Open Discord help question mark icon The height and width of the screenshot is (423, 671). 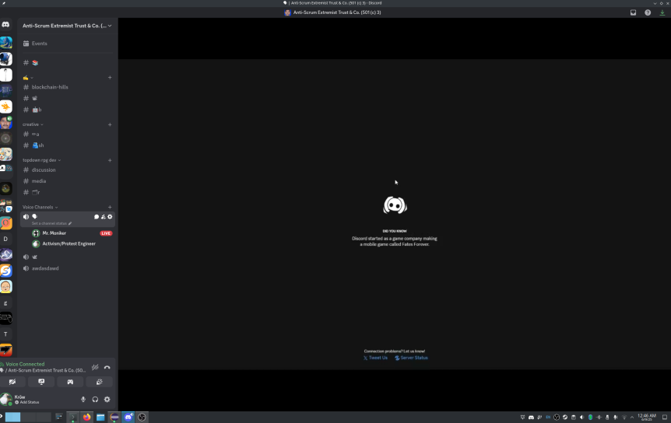coord(648,12)
